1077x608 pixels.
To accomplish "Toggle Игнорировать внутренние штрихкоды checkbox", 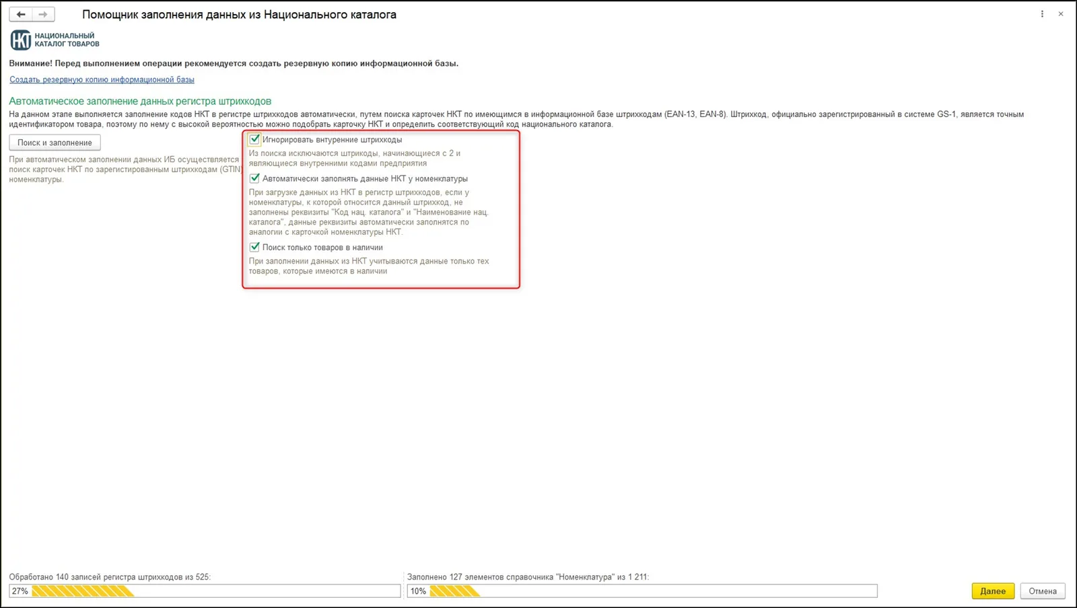I will point(254,139).
